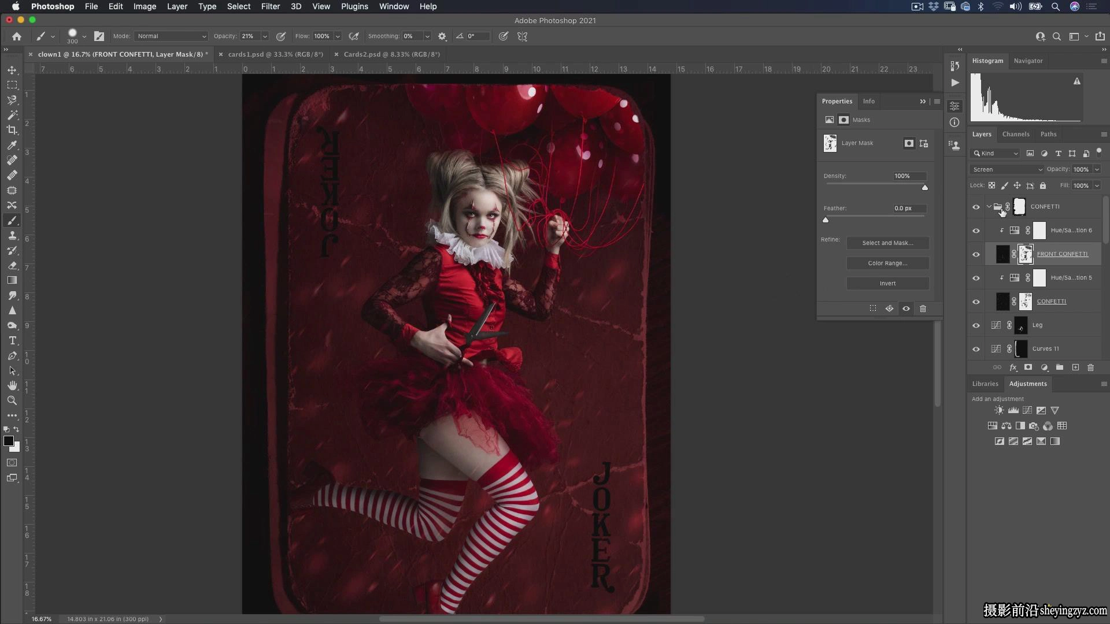Click the Invert mask button
This screenshot has width=1110, height=624.
[887, 283]
